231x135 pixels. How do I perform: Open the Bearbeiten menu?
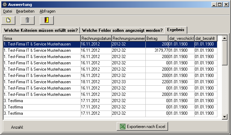pyautogui.click(x=25, y=11)
